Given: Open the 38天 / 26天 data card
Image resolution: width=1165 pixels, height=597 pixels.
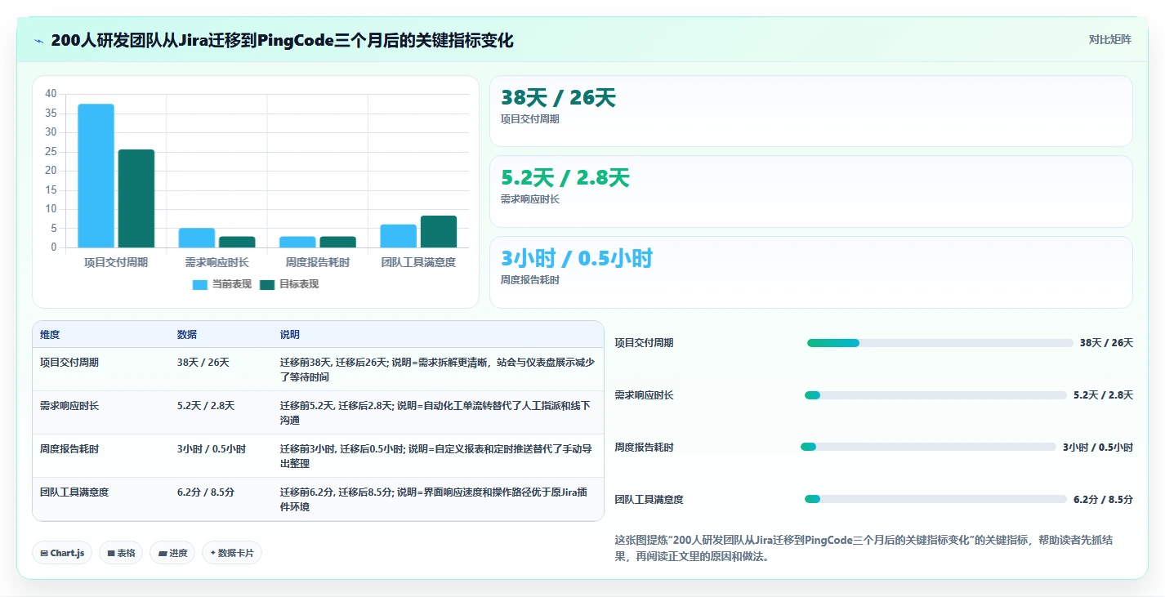Looking at the screenshot, I should point(810,111).
